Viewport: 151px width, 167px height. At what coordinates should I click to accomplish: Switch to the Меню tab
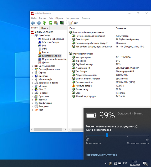click(x=34, y=28)
